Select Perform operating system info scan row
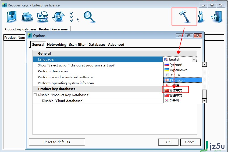 98,83
